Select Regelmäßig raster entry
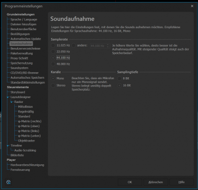Viewport: 198px width, 190px height. (26, 111)
